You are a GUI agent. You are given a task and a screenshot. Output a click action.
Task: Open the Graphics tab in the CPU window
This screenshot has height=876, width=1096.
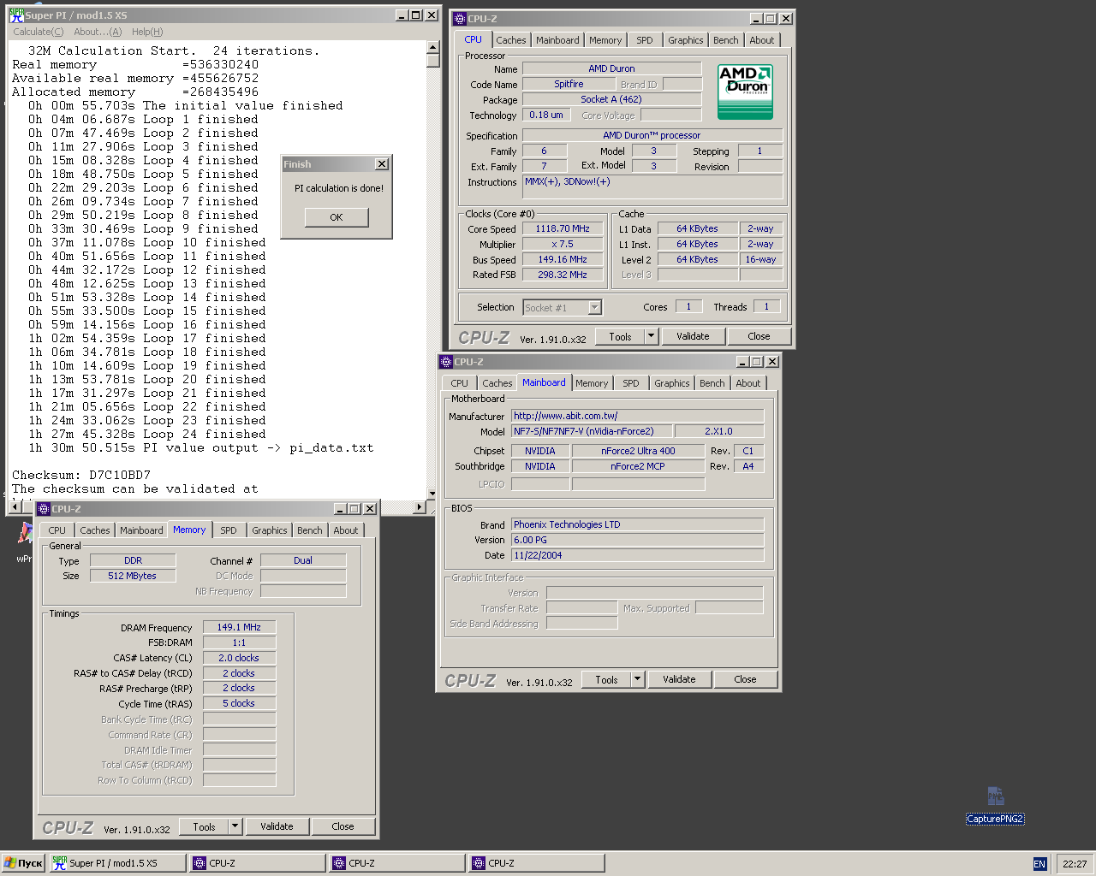(x=686, y=40)
